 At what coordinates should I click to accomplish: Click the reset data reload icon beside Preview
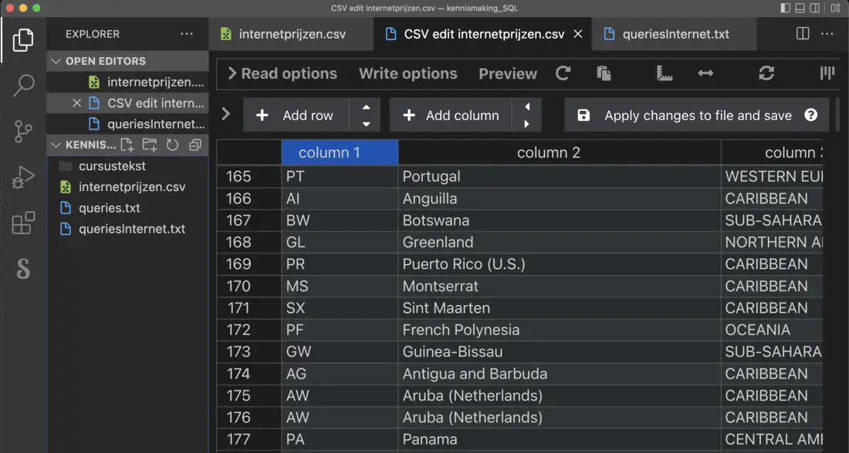coord(563,73)
